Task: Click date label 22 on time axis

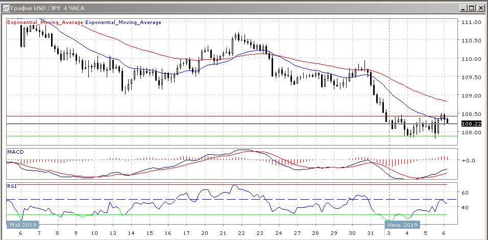Action: coord(241,233)
